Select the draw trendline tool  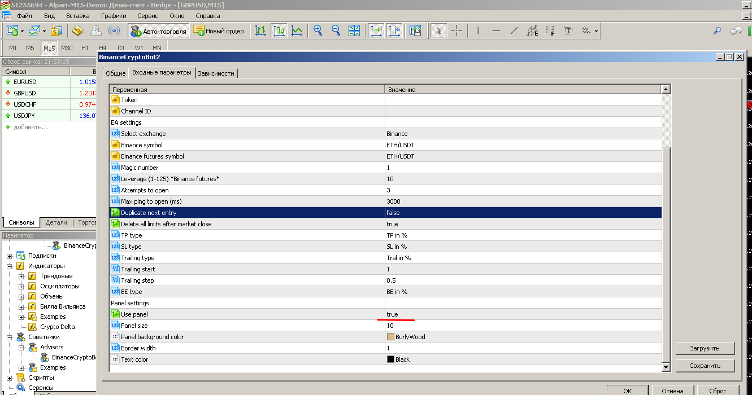514,31
